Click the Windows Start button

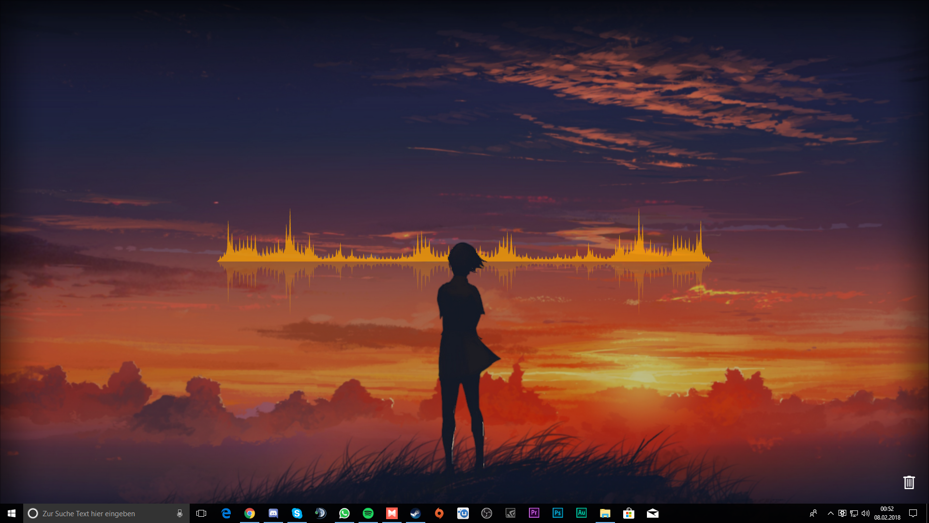point(12,513)
